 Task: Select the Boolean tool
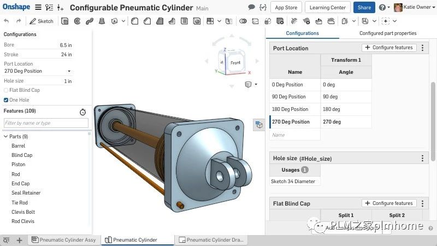click(x=243, y=21)
